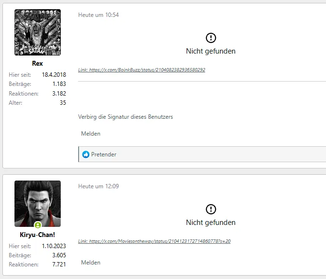Click the 'Heute um 10:54' timestamp

click(x=98, y=15)
